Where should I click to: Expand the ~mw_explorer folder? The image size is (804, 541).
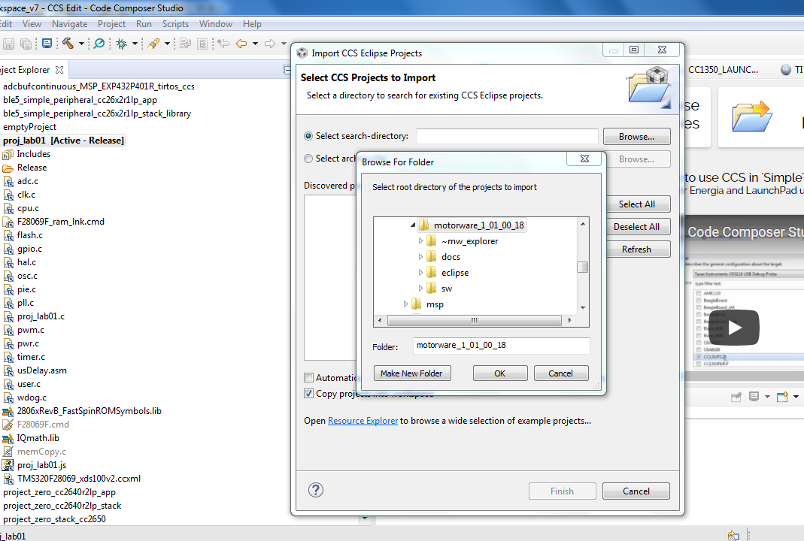420,240
